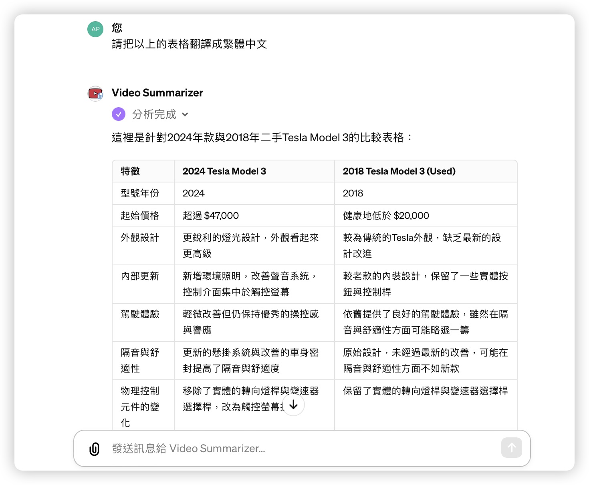Click the intro sentence 這裡是針對2024年款
This screenshot has height=485, width=589.
[x=262, y=138]
